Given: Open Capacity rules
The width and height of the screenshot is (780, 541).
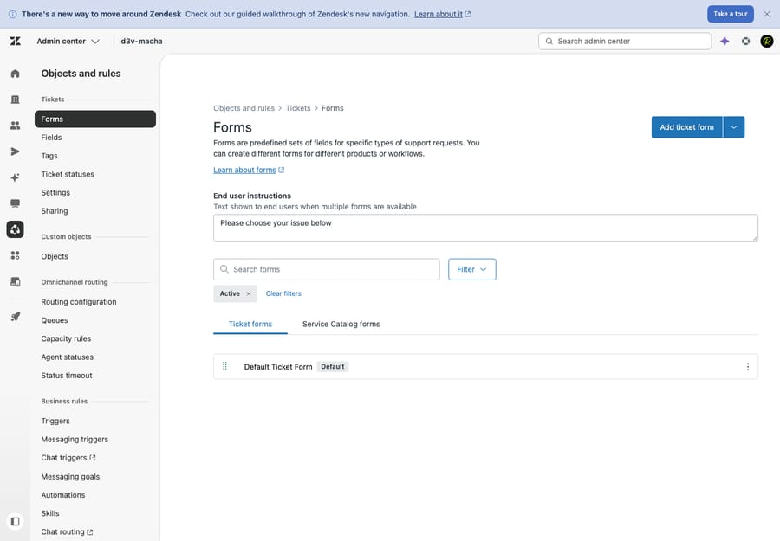Looking at the screenshot, I should point(66,338).
